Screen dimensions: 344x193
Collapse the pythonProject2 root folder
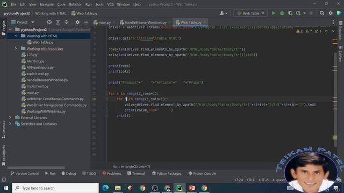point(10,29)
